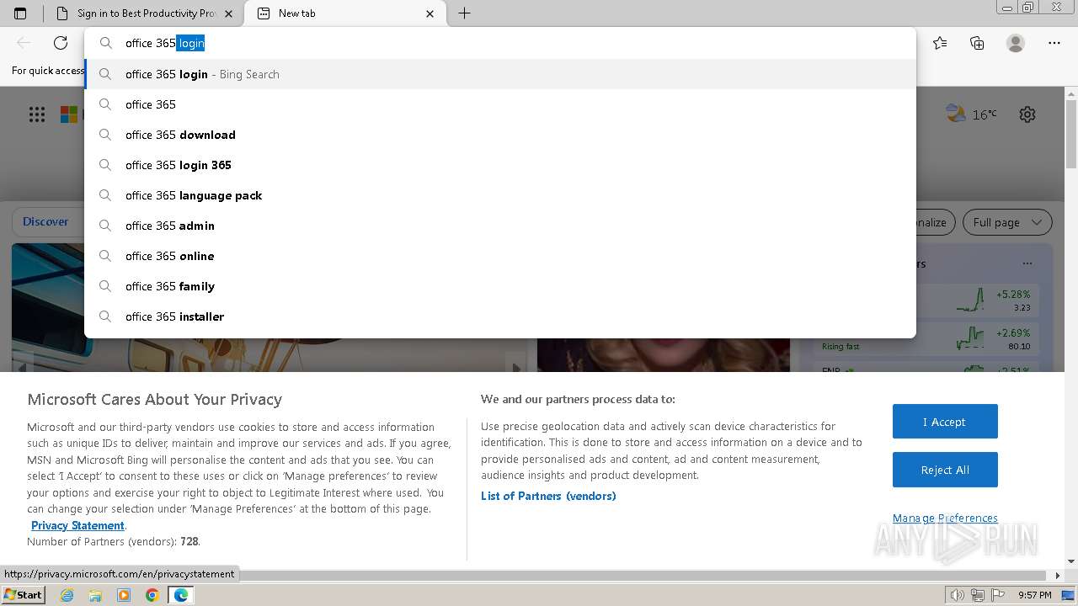The width and height of the screenshot is (1078, 606).
Task: Launch Internet Explorer from the taskbar
Action: [67, 595]
